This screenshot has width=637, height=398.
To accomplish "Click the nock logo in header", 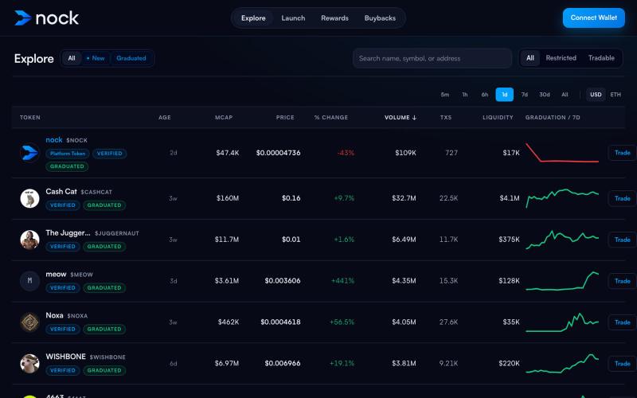I will [47, 18].
